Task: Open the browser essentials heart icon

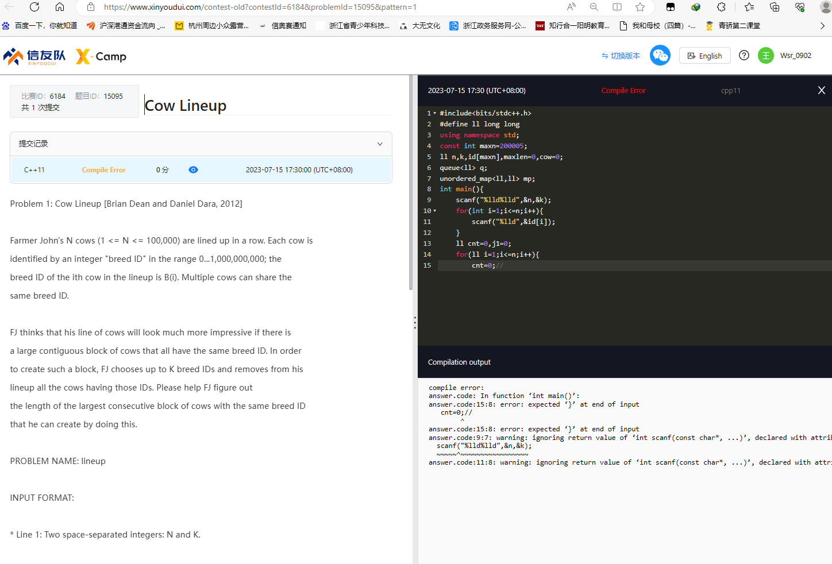Action: [x=800, y=7]
